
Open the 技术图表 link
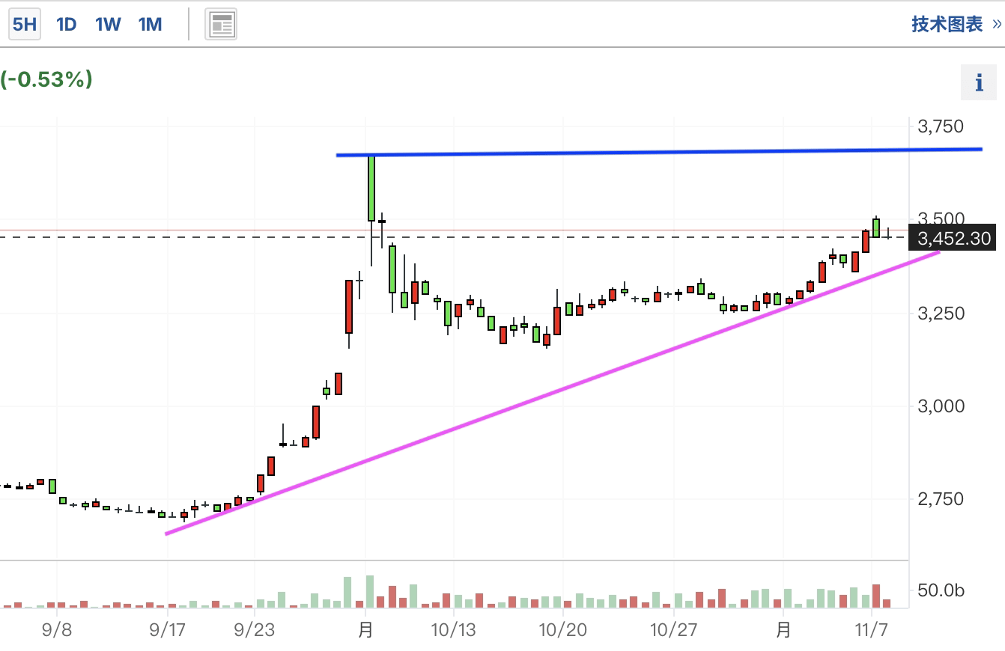click(x=956, y=24)
